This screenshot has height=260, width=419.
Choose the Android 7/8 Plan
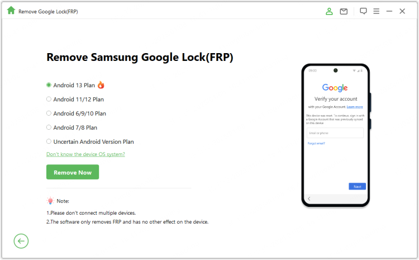[49, 127]
